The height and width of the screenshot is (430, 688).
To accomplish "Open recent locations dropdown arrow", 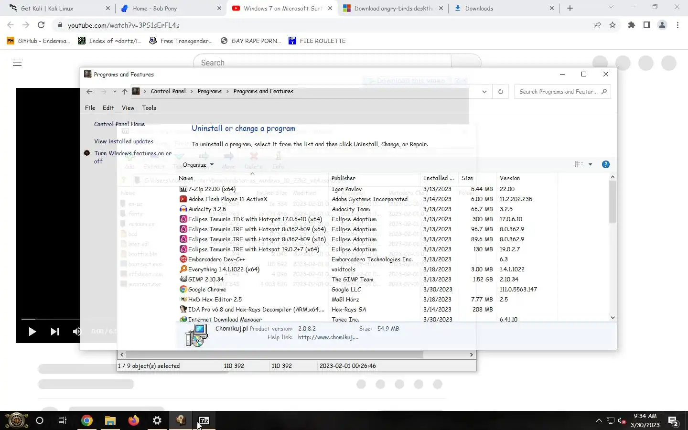I will pyautogui.click(x=115, y=92).
